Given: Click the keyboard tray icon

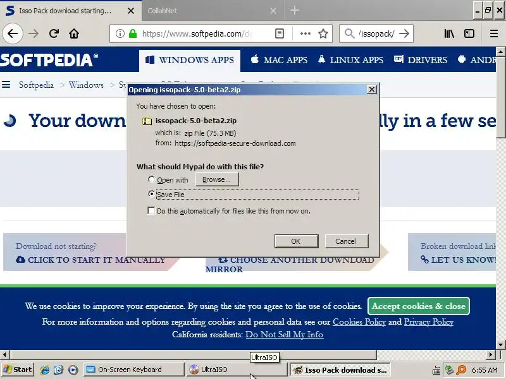Looking at the screenshot, I should tap(436, 370).
